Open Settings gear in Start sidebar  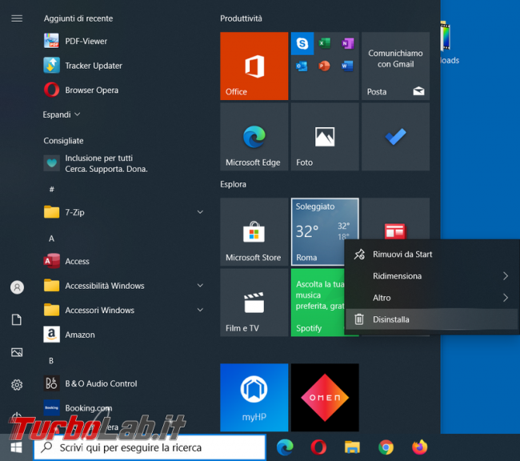(x=17, y=385)
